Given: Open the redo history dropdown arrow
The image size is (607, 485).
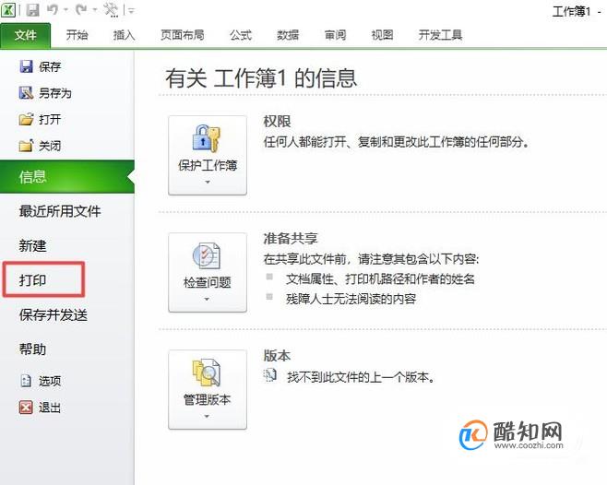Looking at the screenshot, I should click(x=95, y=10).
